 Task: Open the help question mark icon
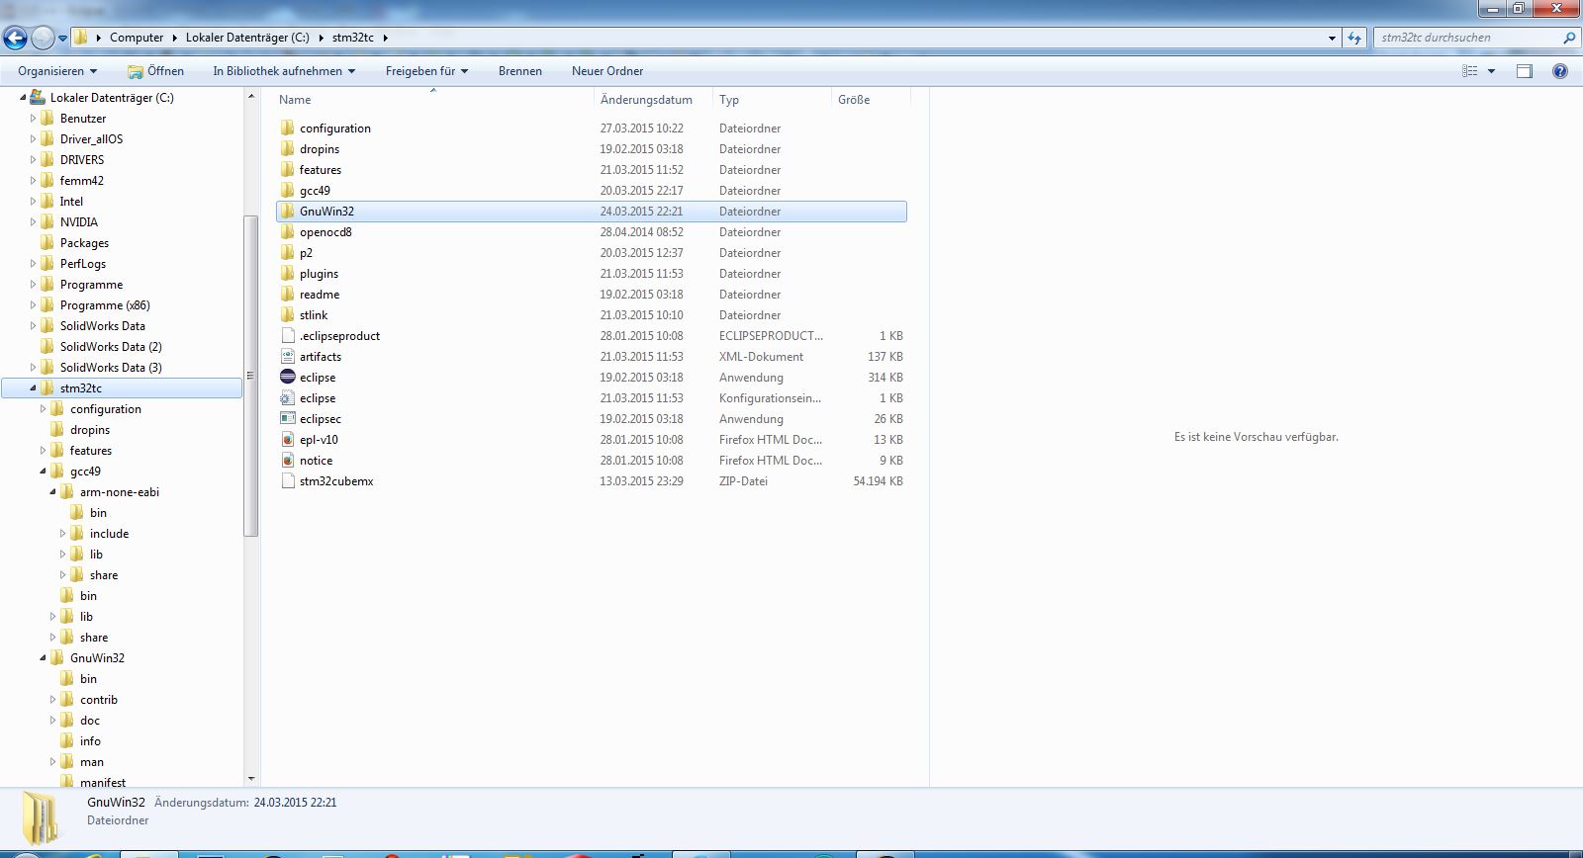pyautogui.click(x=1560, y=71)
